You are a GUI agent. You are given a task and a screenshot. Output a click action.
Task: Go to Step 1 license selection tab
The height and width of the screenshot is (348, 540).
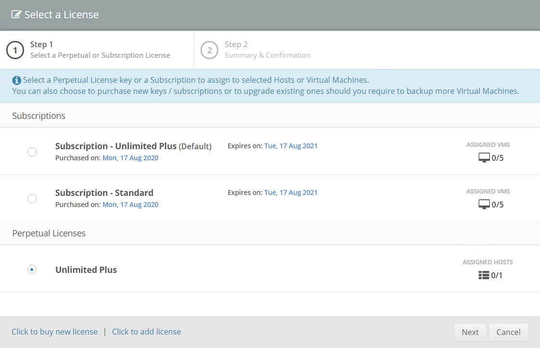tap(100, 50)
